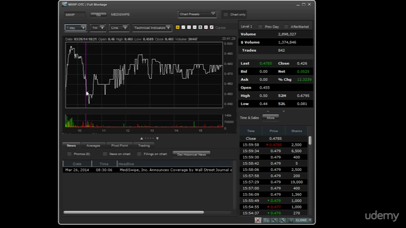Click Mar 26, 2014 news date cell
Screen dimensions: 406x228
[x=77, y=170]
